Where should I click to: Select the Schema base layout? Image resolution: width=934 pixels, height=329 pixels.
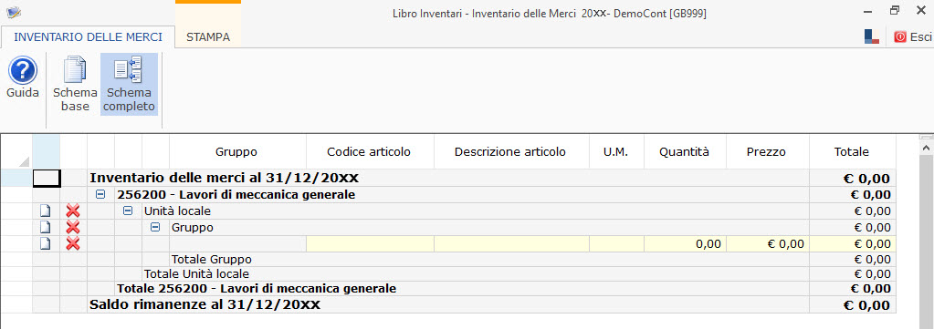(75, 84)
